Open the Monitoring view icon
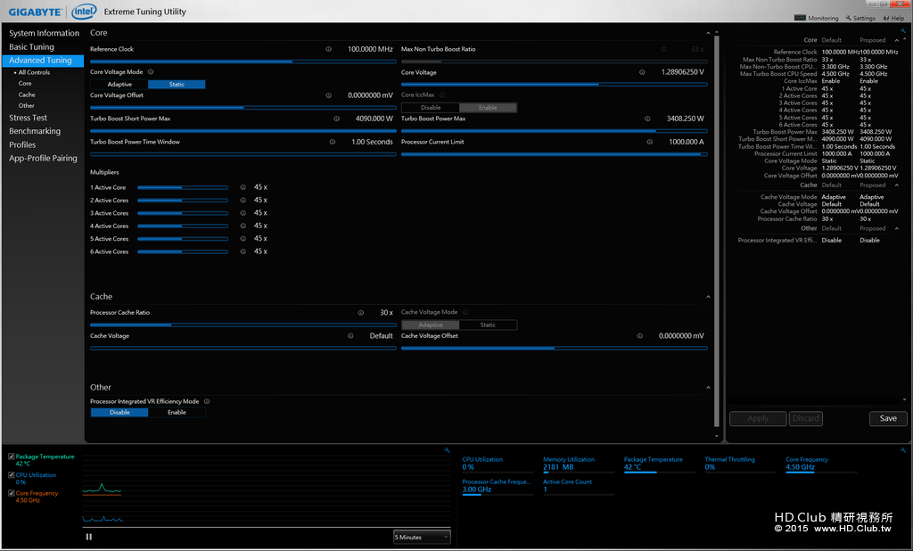913x551 pixels. point(800,18)
